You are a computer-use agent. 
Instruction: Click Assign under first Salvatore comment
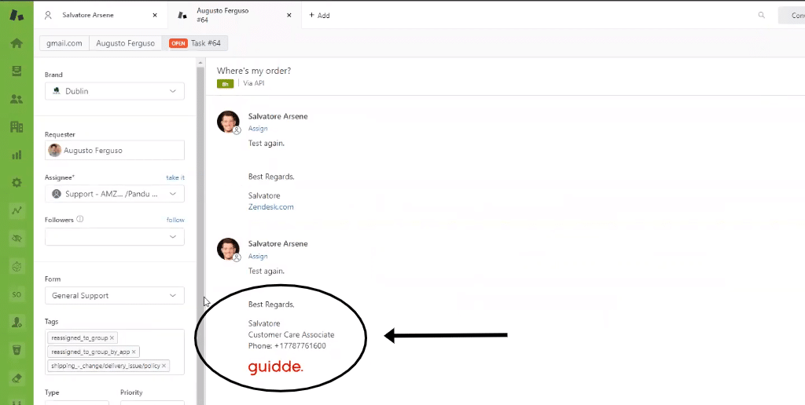pyautogui.click(x=258, y=129)
